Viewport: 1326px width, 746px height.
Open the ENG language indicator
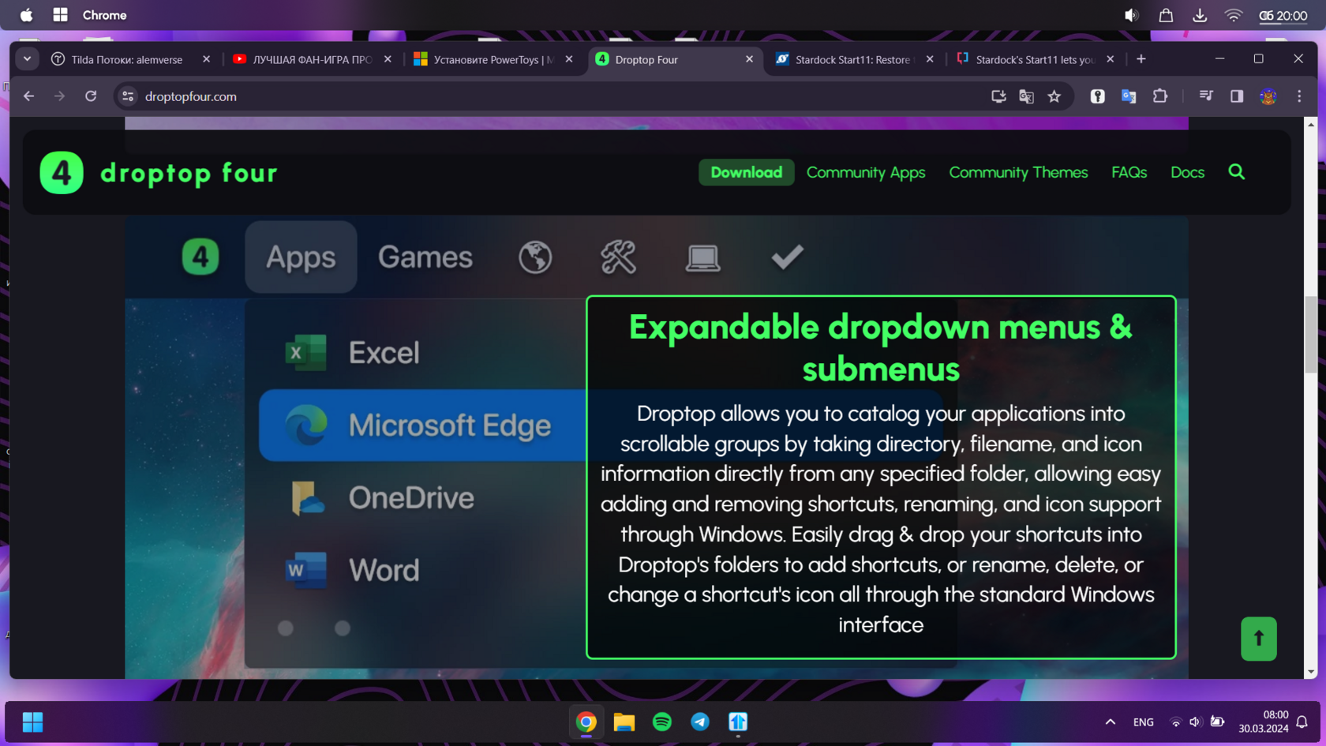(x=1143, y=722)
